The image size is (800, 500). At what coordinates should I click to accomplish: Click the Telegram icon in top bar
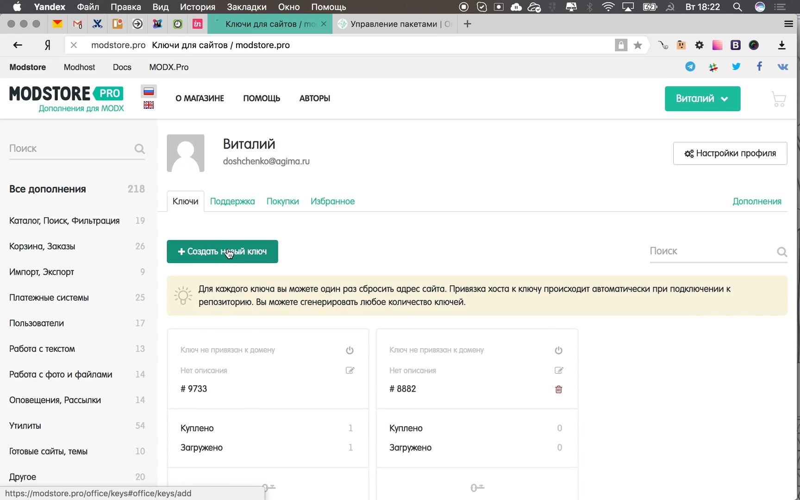(690, 67)
